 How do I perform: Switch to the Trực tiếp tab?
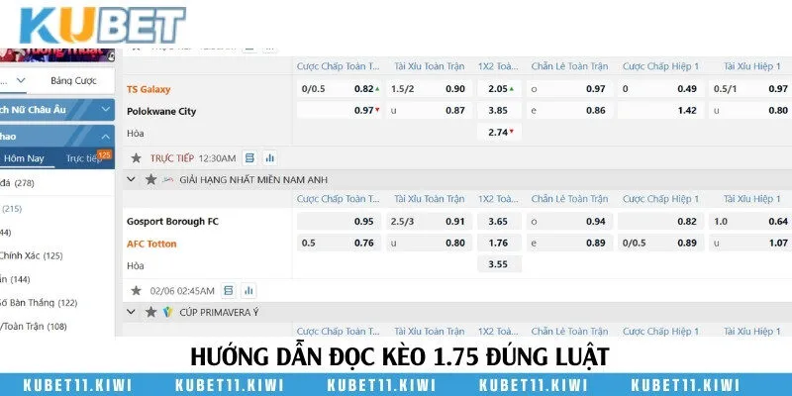83,158
